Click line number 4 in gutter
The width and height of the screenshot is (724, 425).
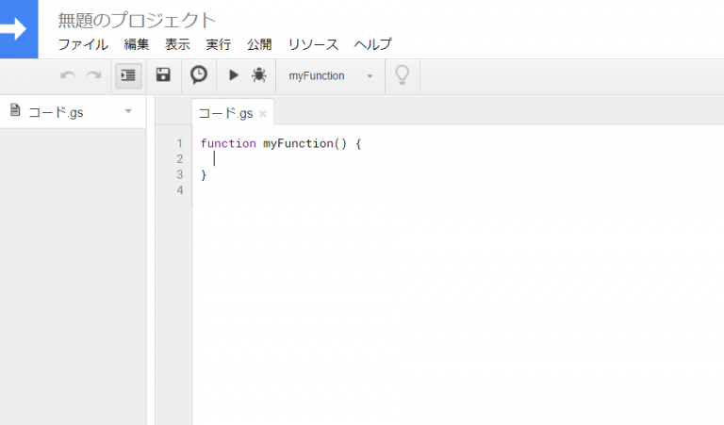coord(180,190)
